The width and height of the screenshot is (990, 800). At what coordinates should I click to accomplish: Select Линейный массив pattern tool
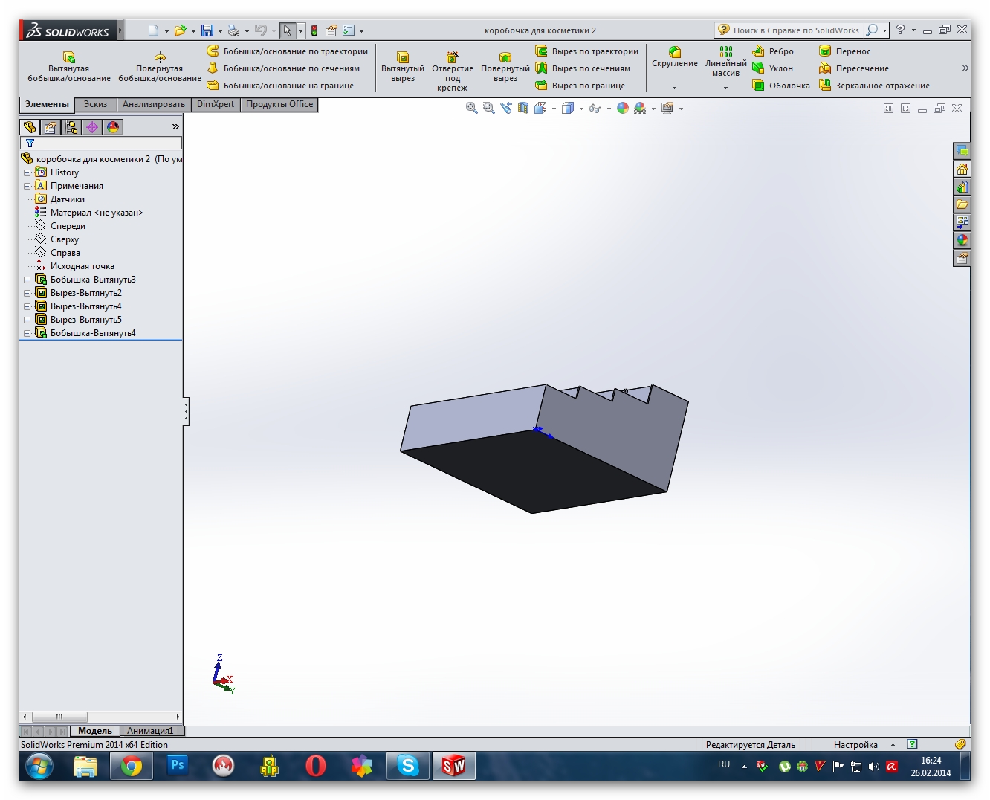[726, 62]
